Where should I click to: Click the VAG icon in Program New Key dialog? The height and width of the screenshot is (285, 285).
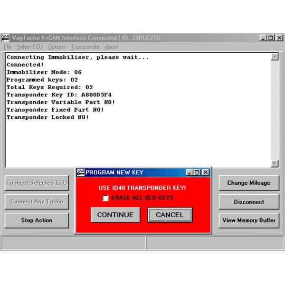pos(80,172)
